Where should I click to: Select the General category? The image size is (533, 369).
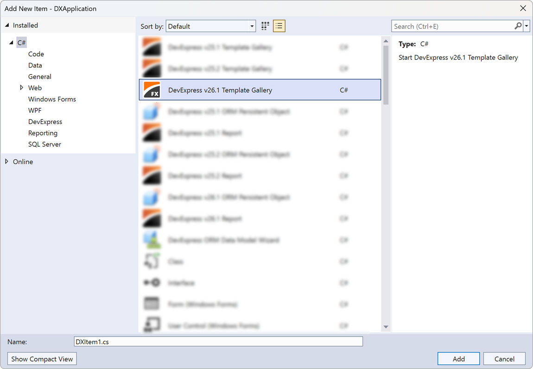pyautogui.click(x=40, y=76)
